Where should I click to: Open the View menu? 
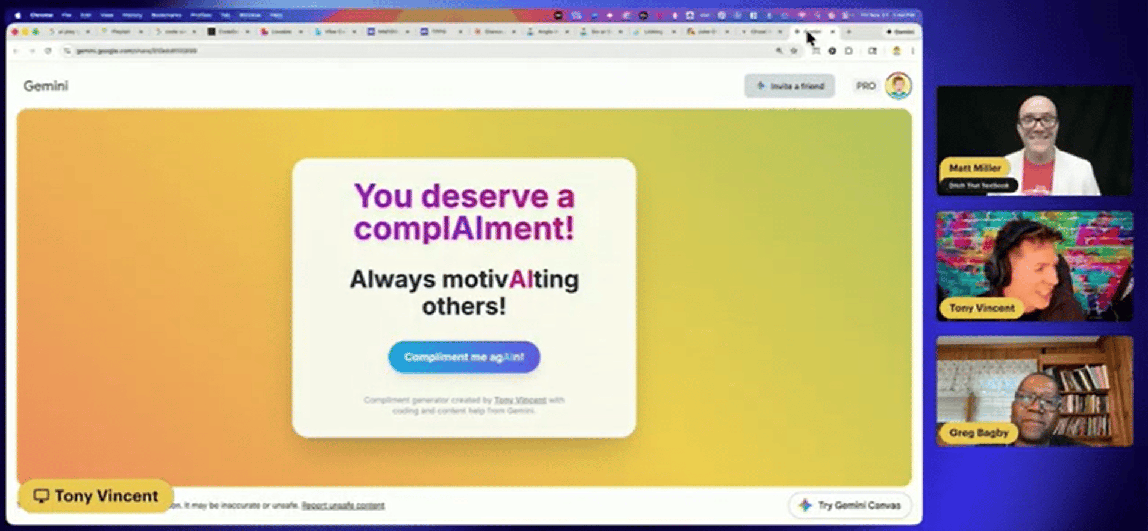107,15
